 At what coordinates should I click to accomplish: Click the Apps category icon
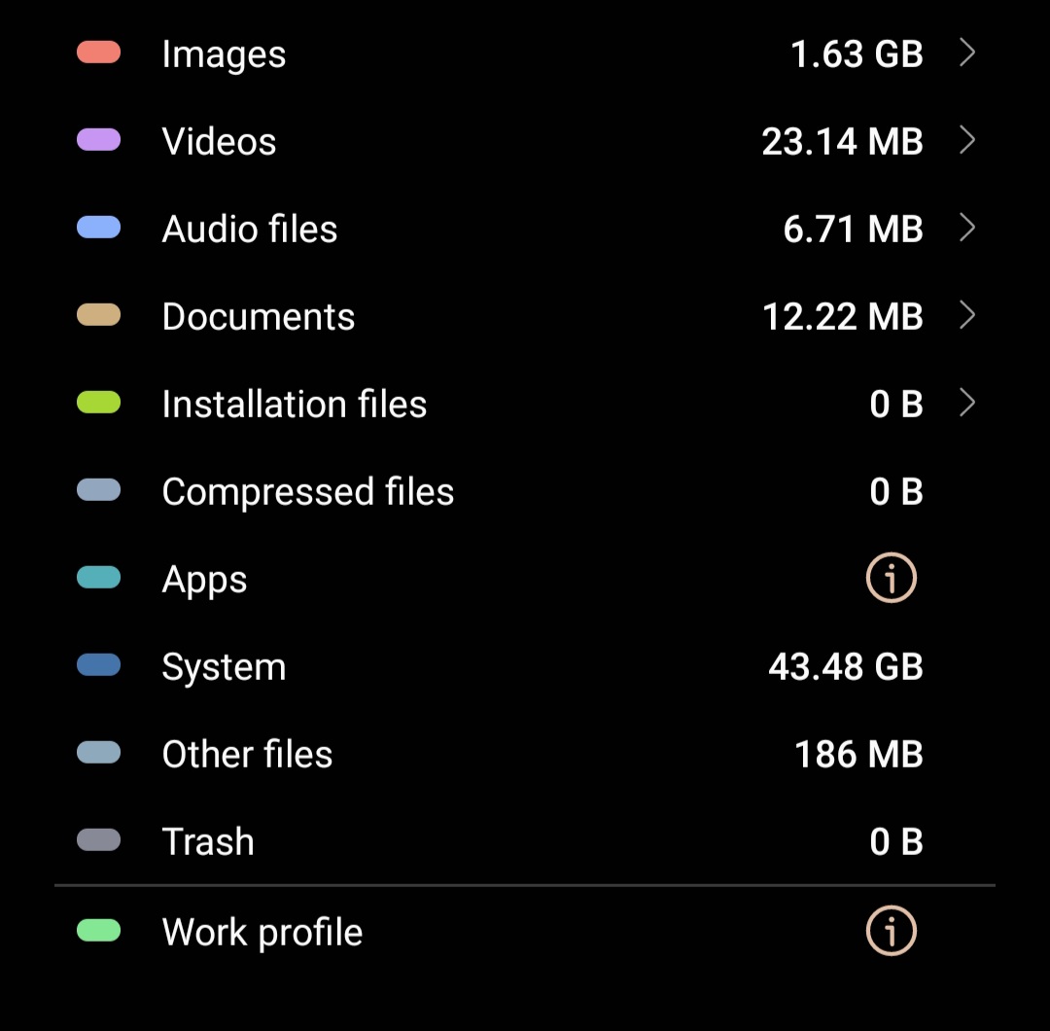98,578
